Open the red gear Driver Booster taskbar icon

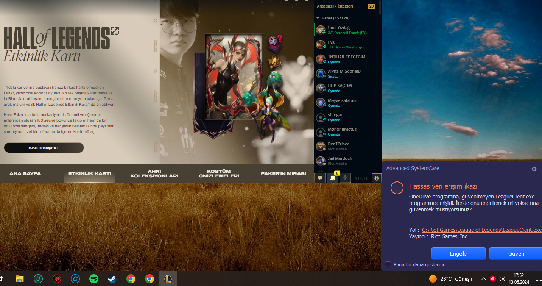pos(57,279)
